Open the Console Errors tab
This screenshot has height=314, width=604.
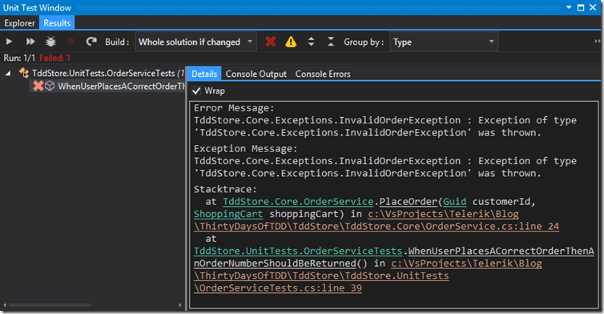point(323,74)
